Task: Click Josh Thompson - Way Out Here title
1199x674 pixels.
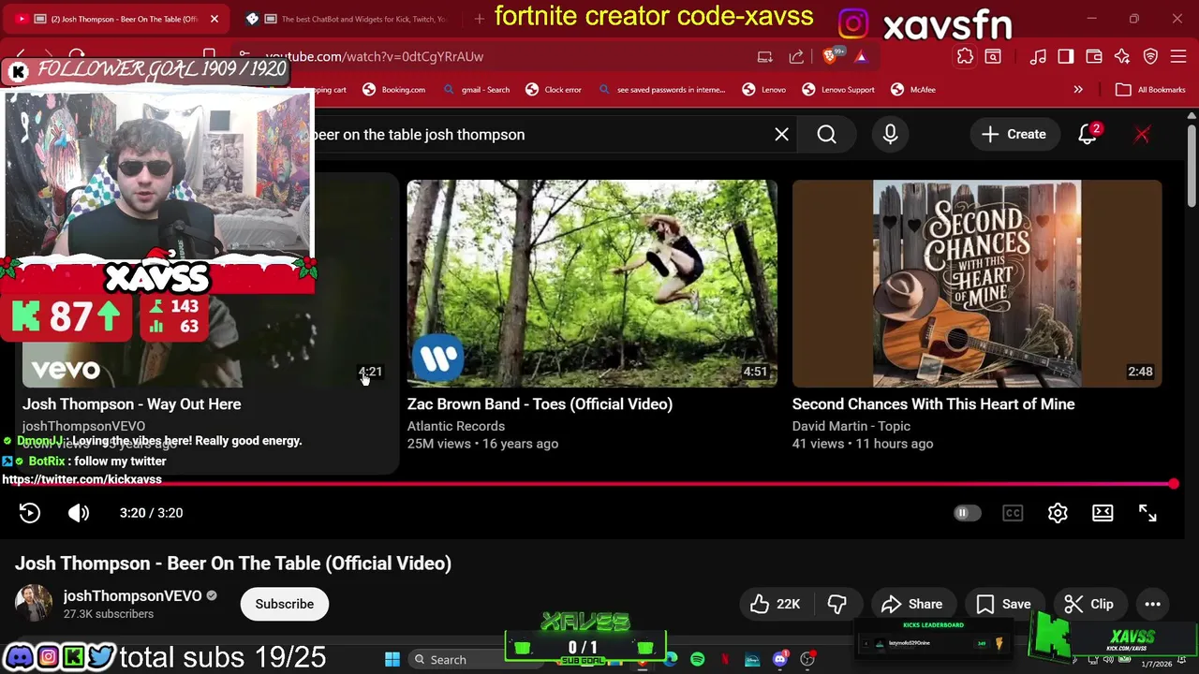Action: (131, 404)
